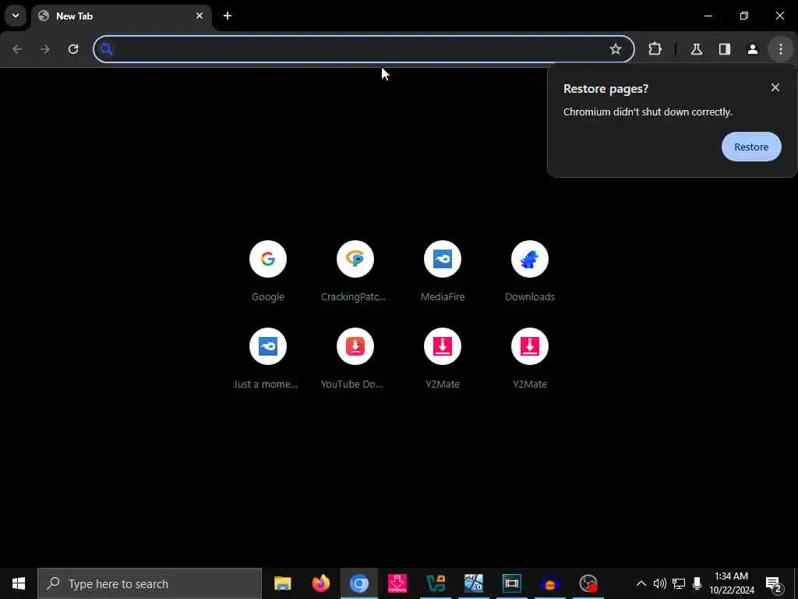
Task: Open the Extensions puzzle icon
Action: pos(655,49)
